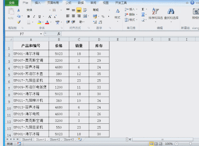Toggle Bold formatting

click(x=29, y=16)
